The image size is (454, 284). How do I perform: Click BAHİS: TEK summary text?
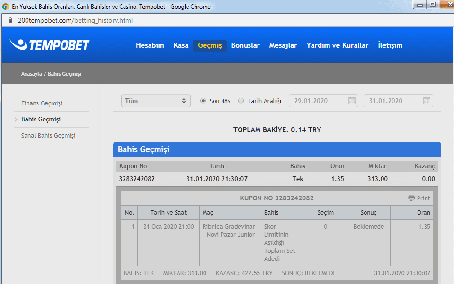pyautogui.click(x=139, y=273)
